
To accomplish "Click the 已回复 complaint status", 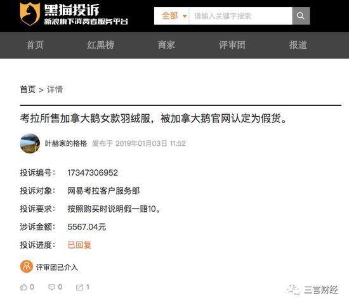I will click(x=79, y=245).
